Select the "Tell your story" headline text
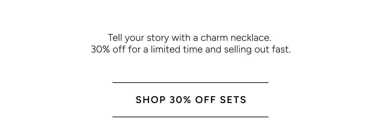Image resolution: width=390 pixels, height=138 pixels. [x=189, y=38]
